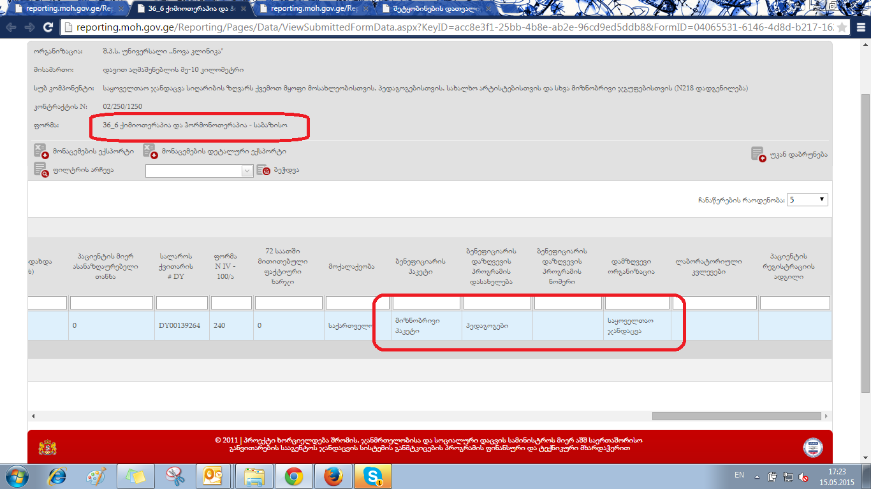Open the filter selection combo box
This screenshot has width=871, height=489.
[x=200, y=171]
